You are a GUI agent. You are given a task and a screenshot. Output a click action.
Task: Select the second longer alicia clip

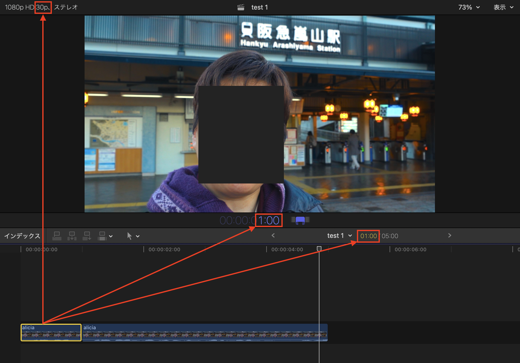coord(204,333)
